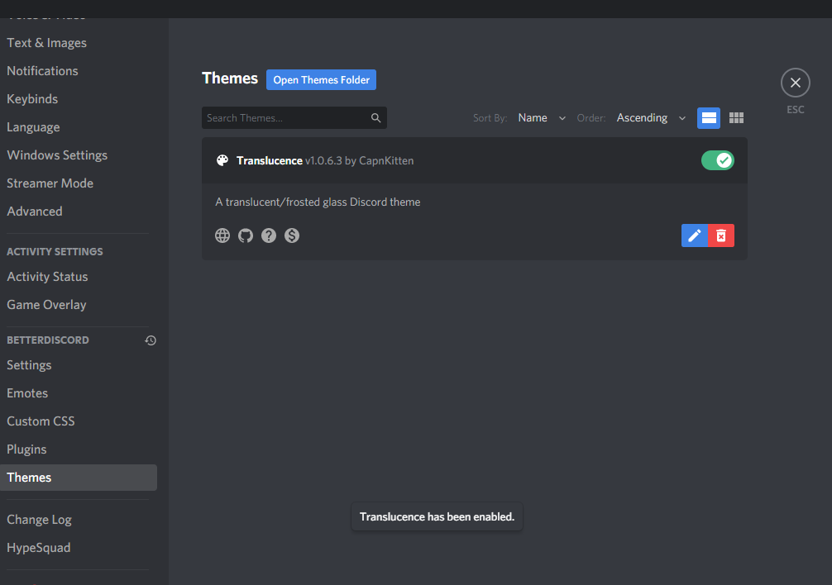Click the Translucence theme name
Image resolution: width=832 pixels, height=585 pixels.
pyautogui.click(x=270, y=160)
